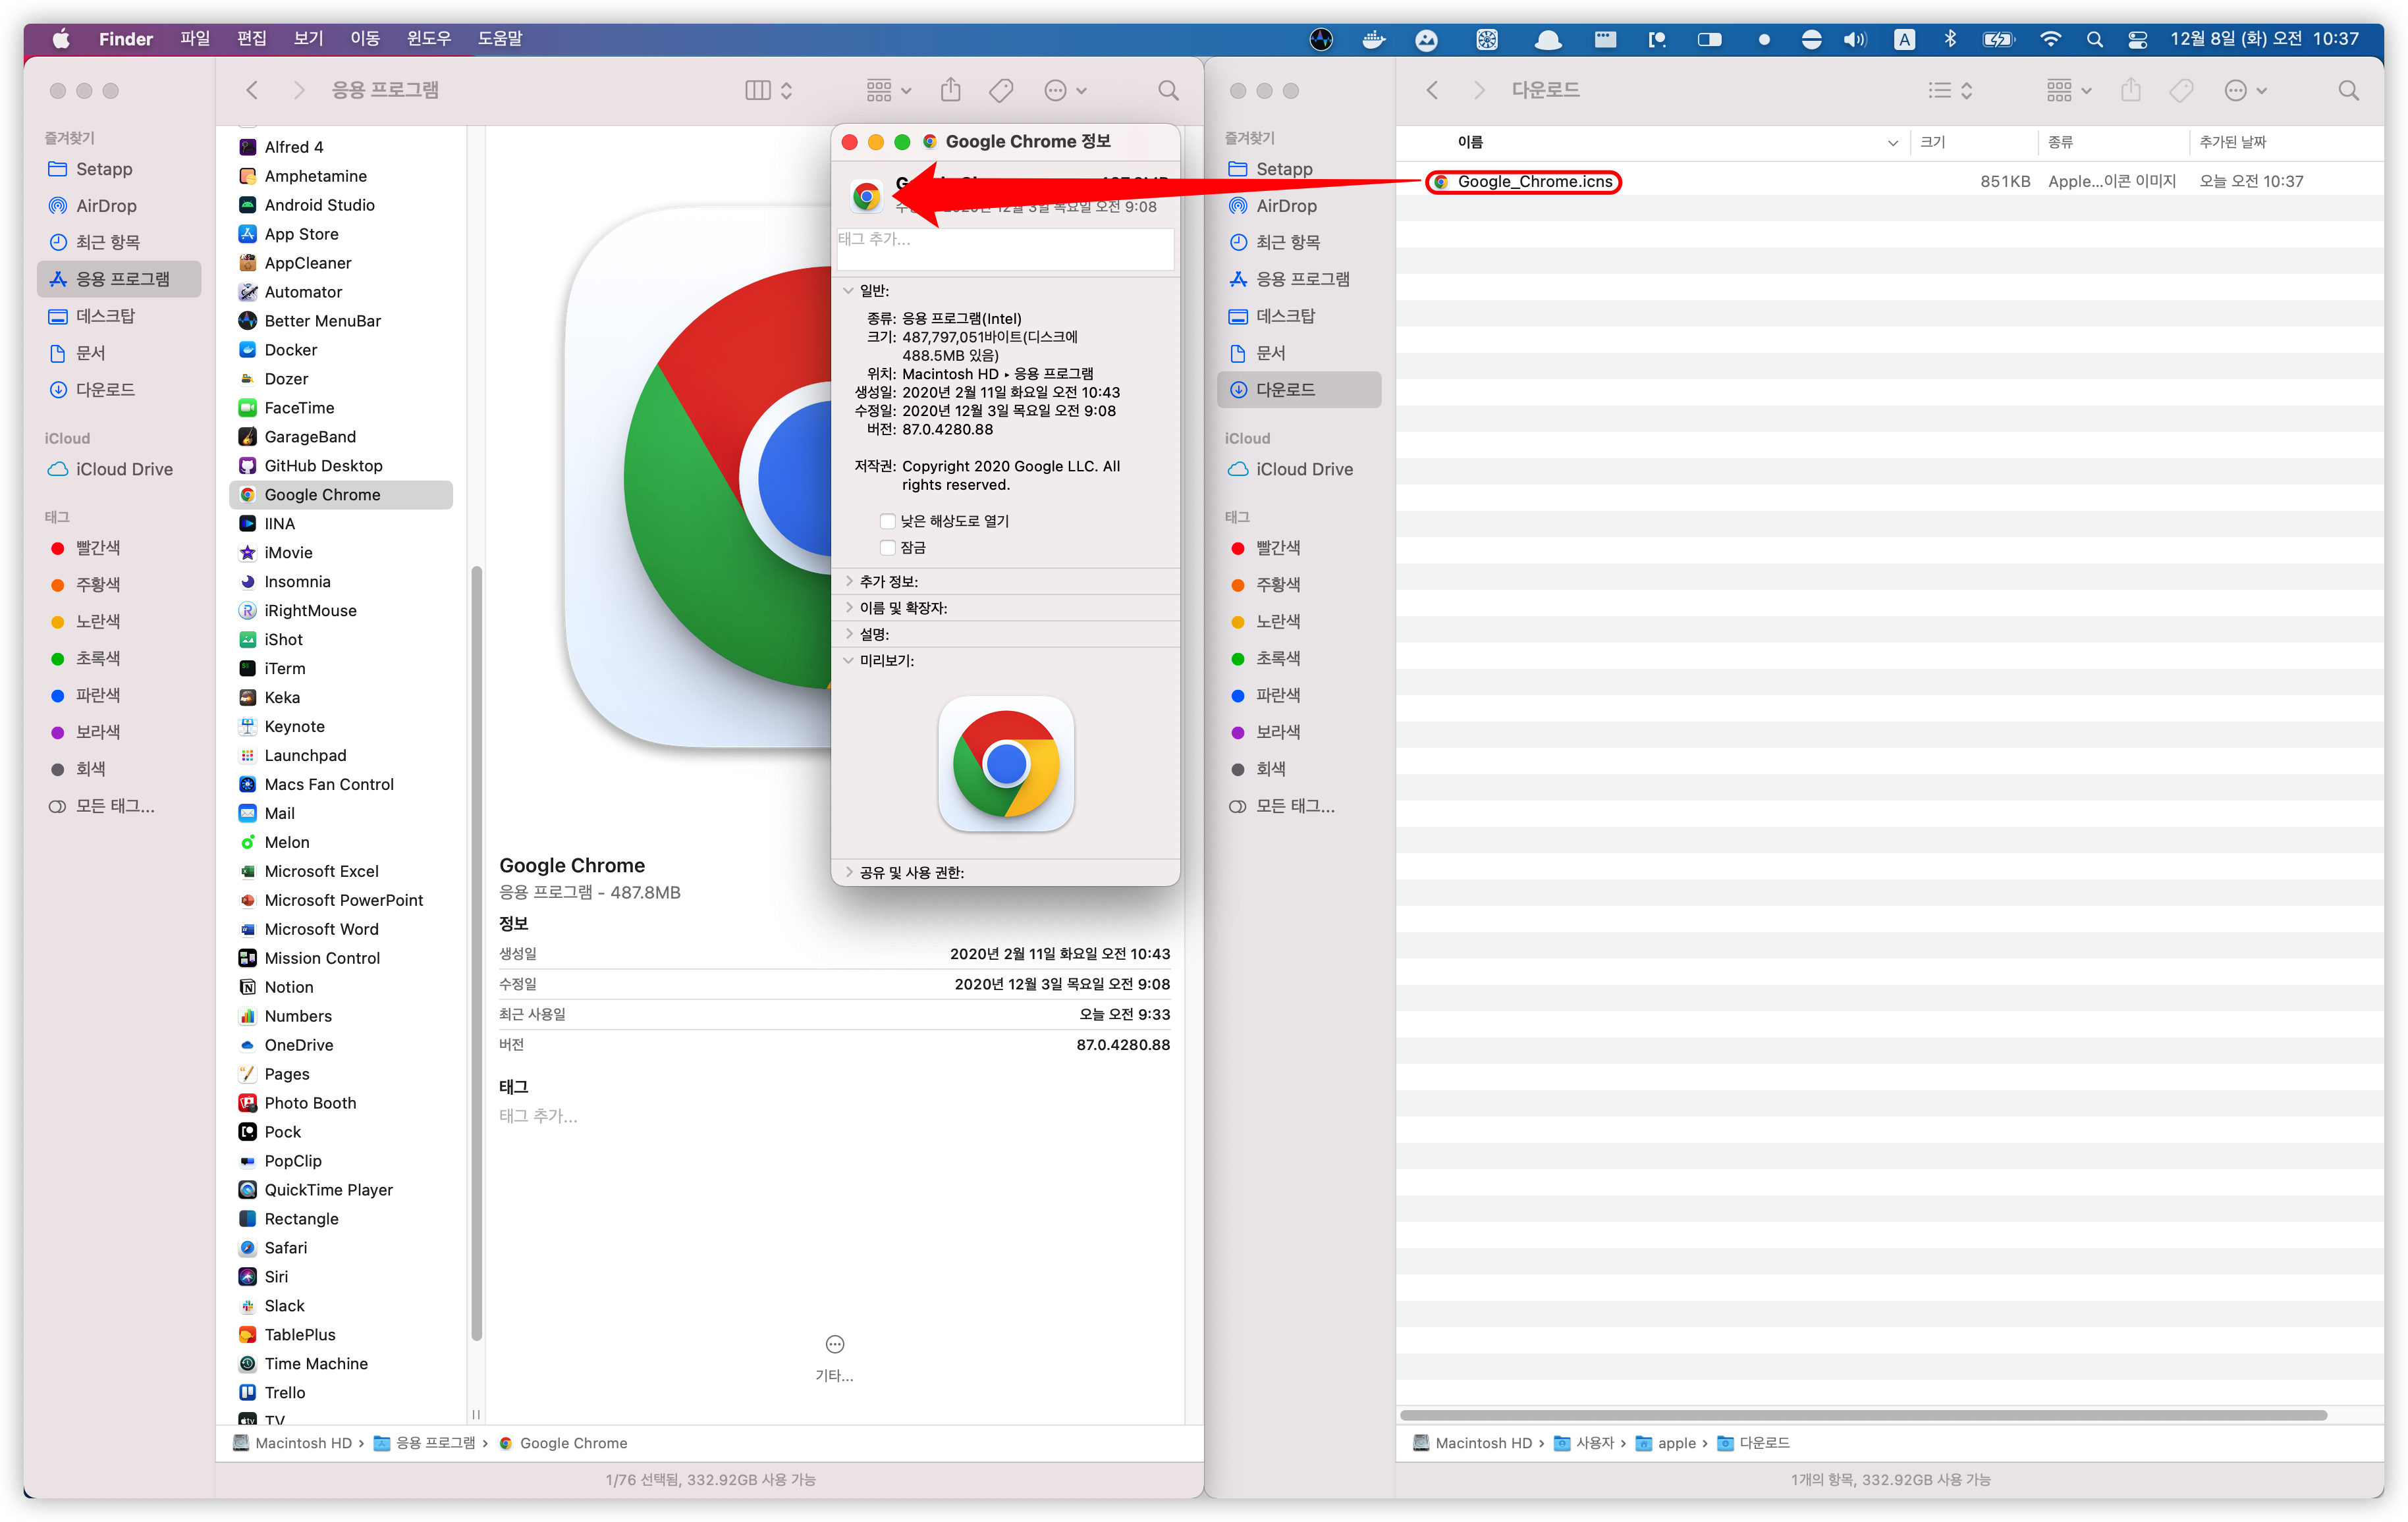The width and height of the screenshot is (2408, 1522).
Task: Click the ellipsis 기타 button in preview
Action: click(834, 1344)
